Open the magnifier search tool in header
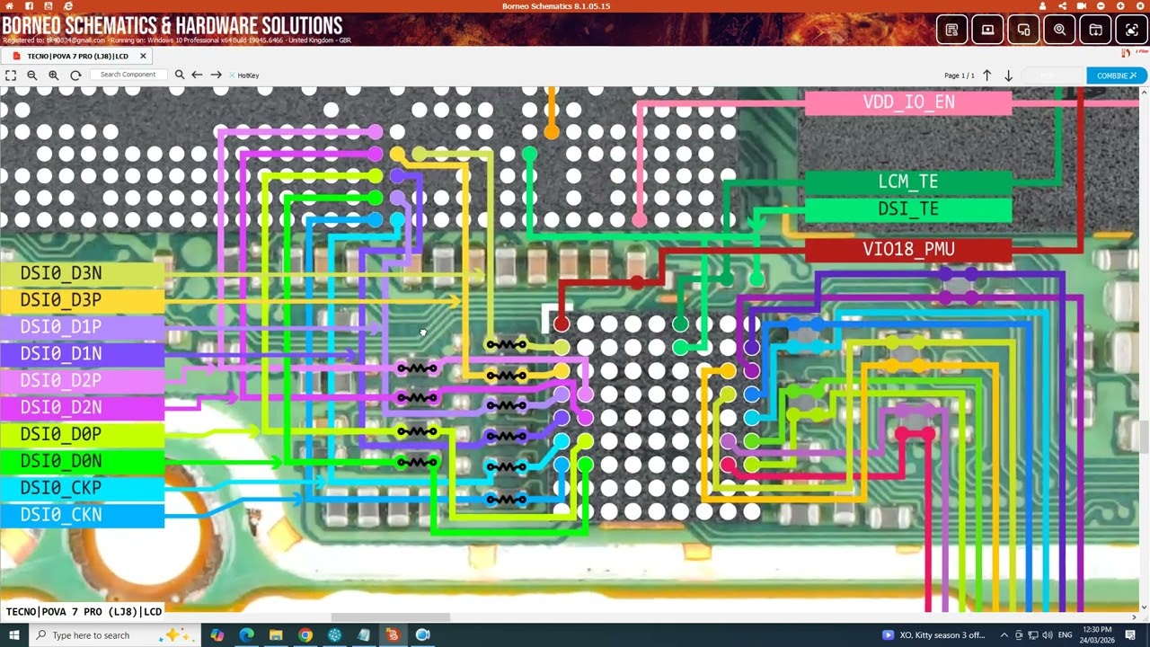 (x=1060, y=30)
